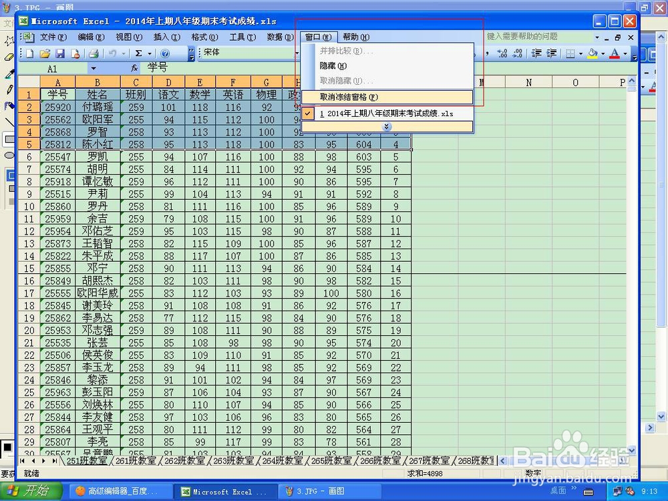Open standard toolbar options chevron
The image size is (668, 501).
191,53
